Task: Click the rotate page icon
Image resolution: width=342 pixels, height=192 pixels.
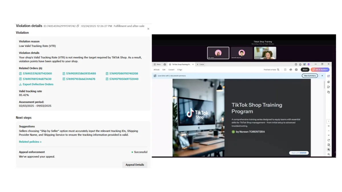Action: tap(329, 140)
